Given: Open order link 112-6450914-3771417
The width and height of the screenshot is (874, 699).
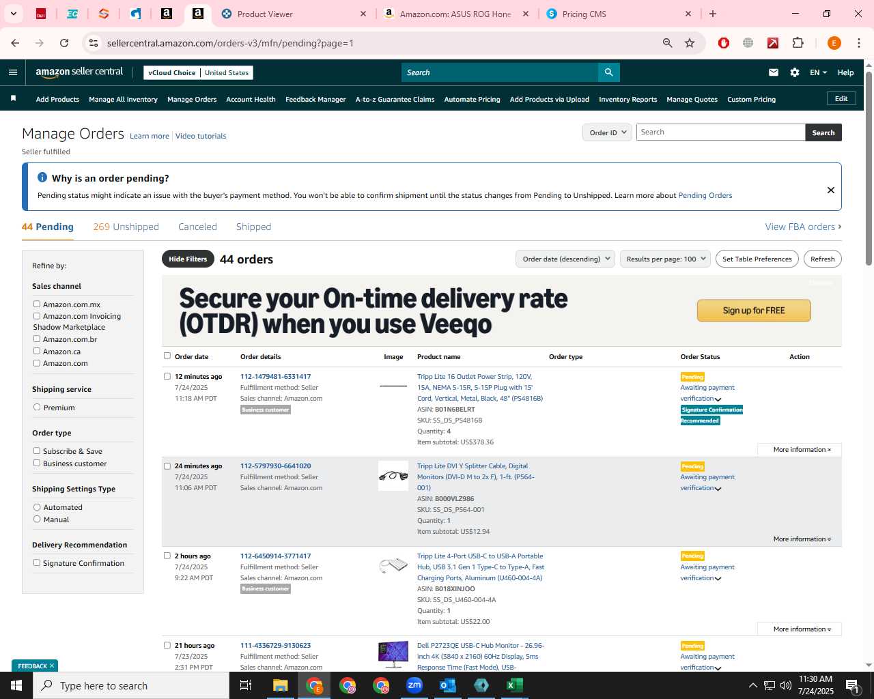Looking at the screenshot, I should click(x=275, y=556).
